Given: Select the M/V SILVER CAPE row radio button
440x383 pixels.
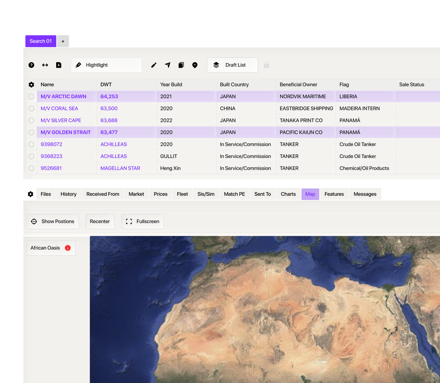Looking at the screenshot, I should pos(32,121).
